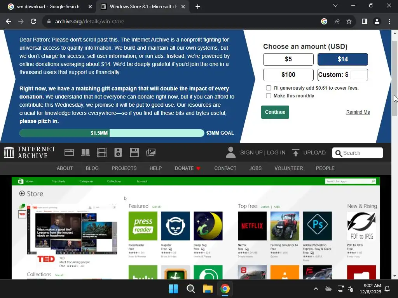The width and height of the screenshot is (398, 298).
Task: Open the PEOPLE menu item
Action: click(x=325, y=168)
